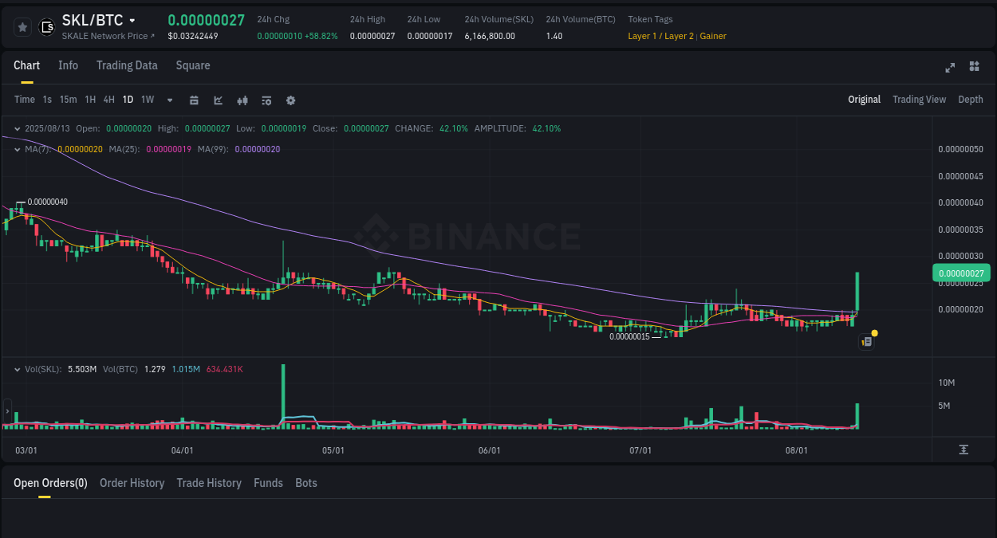Click the 0.00000050 price axis label

point(960,149)
